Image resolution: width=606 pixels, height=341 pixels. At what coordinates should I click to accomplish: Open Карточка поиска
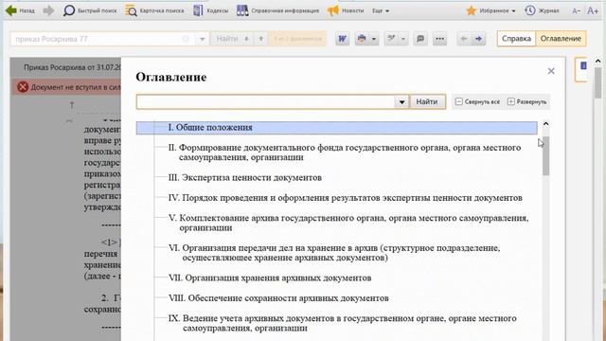point(154,10)
